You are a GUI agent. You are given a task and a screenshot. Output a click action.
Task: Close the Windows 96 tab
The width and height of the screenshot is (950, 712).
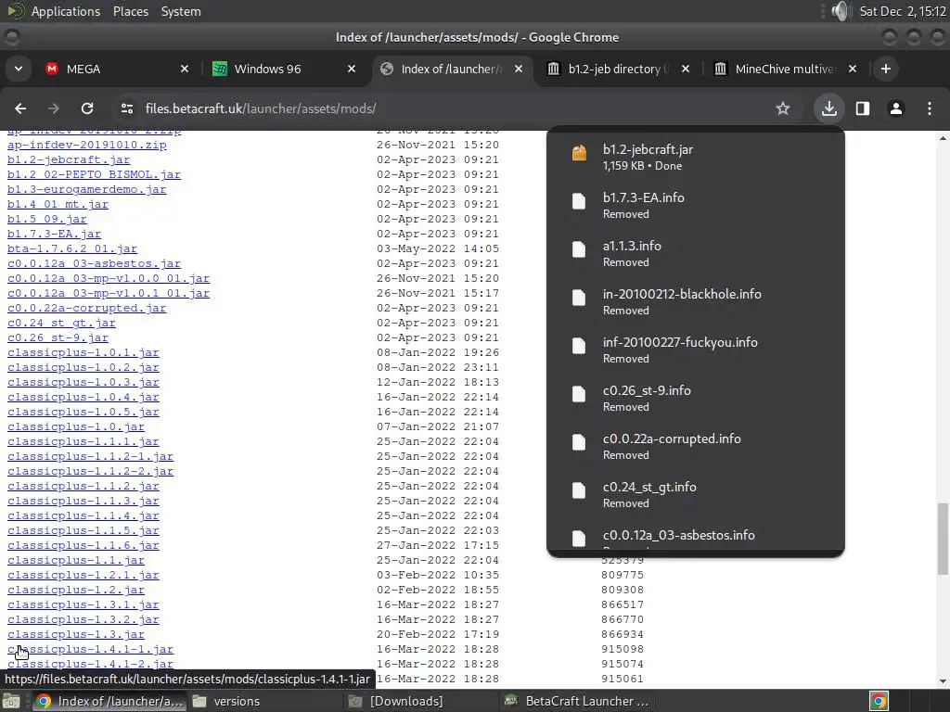tap(352, 69)
